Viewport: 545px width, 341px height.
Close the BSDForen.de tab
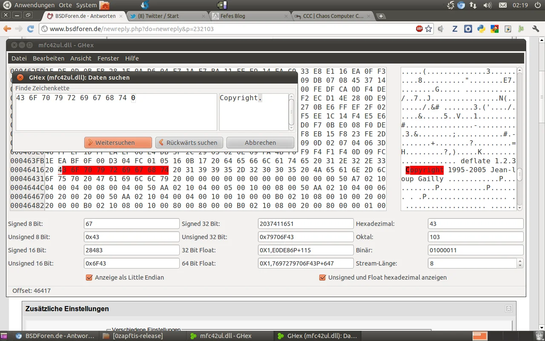[x=121, y=16]
